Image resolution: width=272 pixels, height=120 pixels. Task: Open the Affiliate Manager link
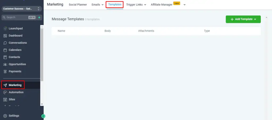coord(161,5)
